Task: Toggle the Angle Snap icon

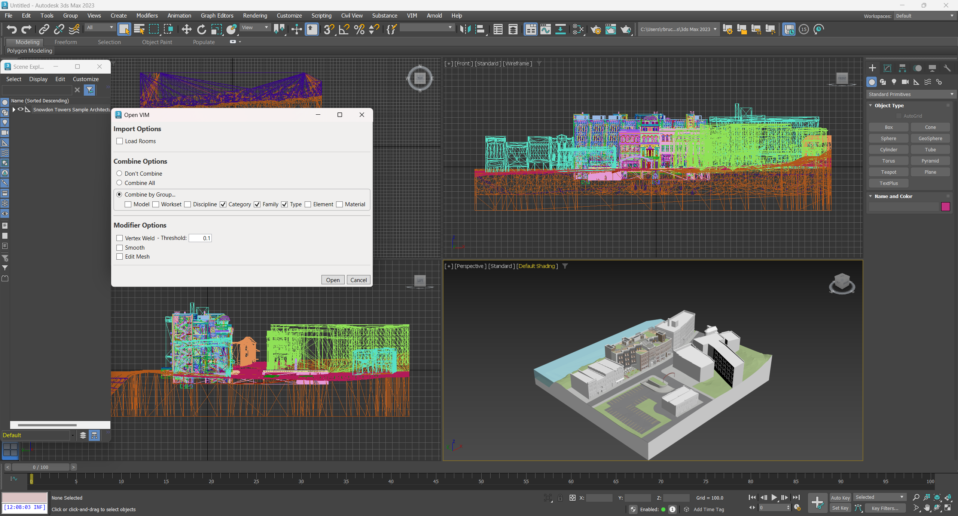Action: [344, 29]
